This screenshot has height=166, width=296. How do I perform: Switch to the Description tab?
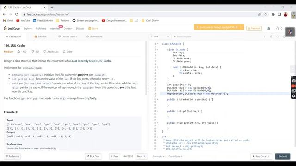tap(13, 36)
